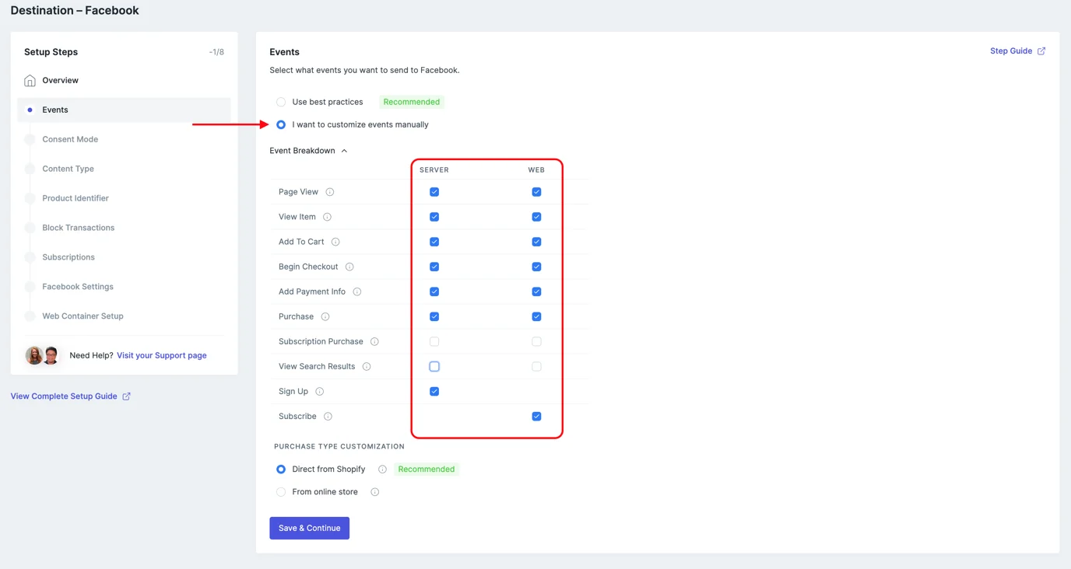Open info icon next to Add To Cart

tap(335, 242)
